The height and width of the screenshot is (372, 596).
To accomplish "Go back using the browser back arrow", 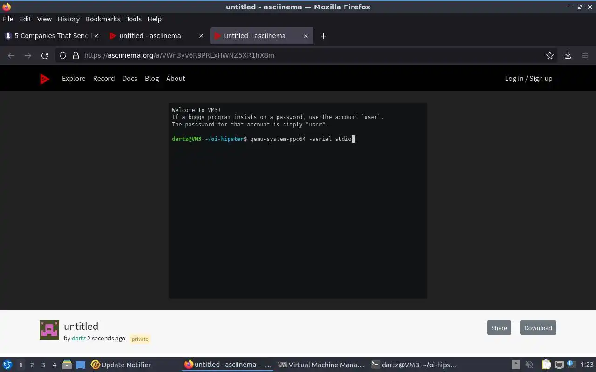I will 11,55.
